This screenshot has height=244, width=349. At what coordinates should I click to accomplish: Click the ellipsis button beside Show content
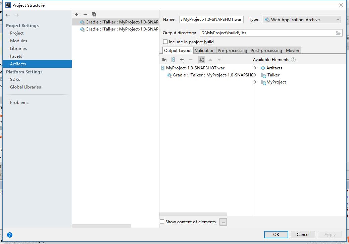click(223, 222)
